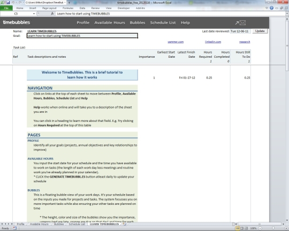Click the arrow share icon beside the envelope

[x=237, y=23]
